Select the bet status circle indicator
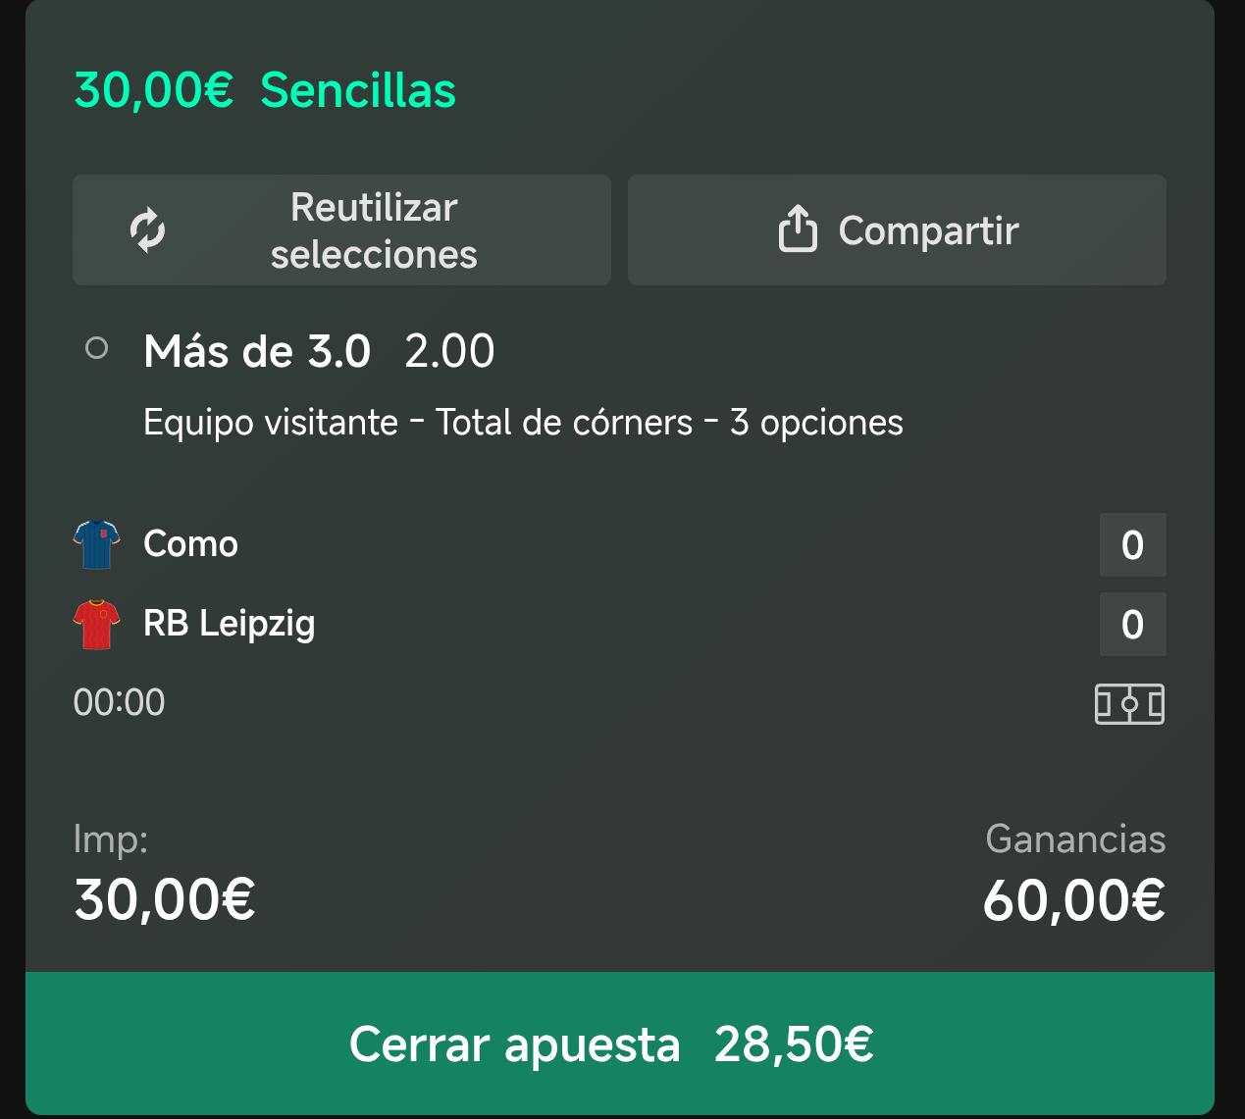Image resolution: width=1245 pixels, height=1119 pixels. [96, 347]
